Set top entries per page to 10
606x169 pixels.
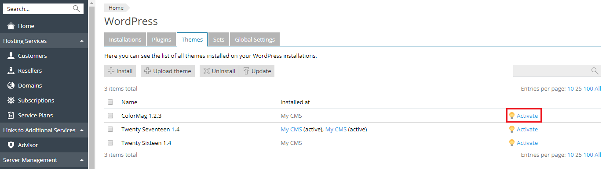570,88
